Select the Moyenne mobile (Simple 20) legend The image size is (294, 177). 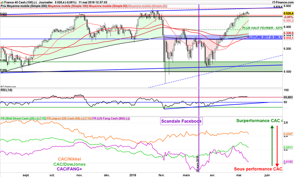point(147,6)
